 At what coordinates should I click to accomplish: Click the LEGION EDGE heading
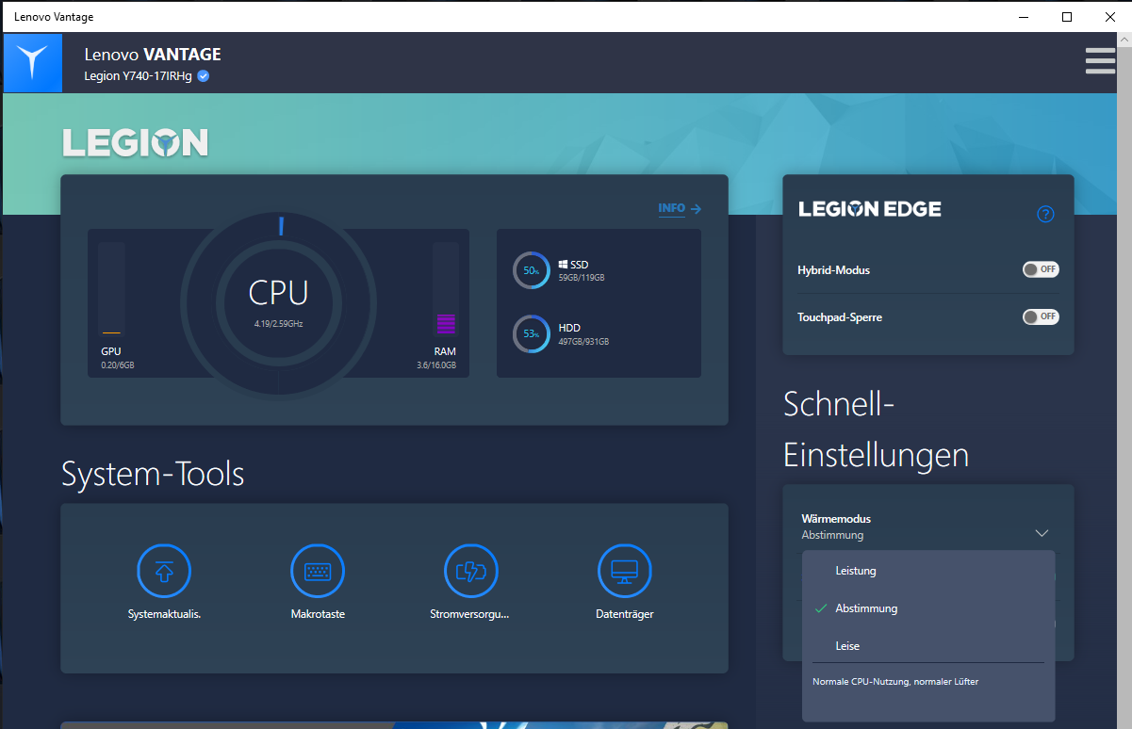(x=870, y=209)
